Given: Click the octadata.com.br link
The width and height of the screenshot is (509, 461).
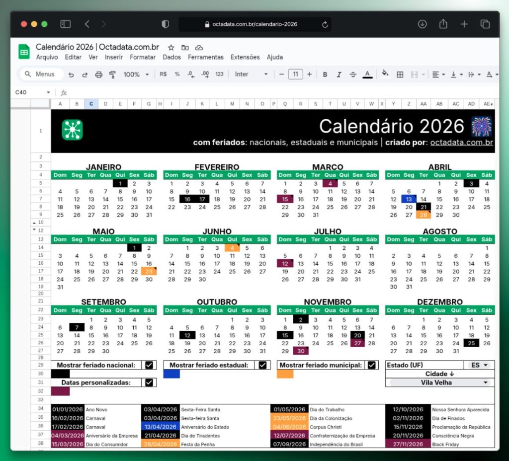Looking at the screenshot, I should (x=462, y=142).
